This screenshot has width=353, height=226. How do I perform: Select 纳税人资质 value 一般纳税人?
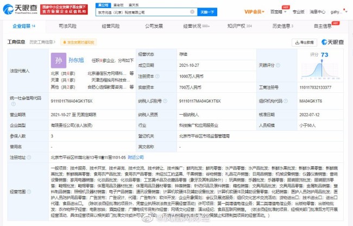(189, 115)
